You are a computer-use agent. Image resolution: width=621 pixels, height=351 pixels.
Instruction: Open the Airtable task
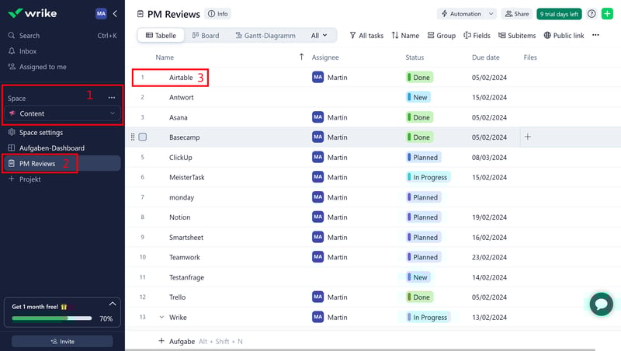181,78
